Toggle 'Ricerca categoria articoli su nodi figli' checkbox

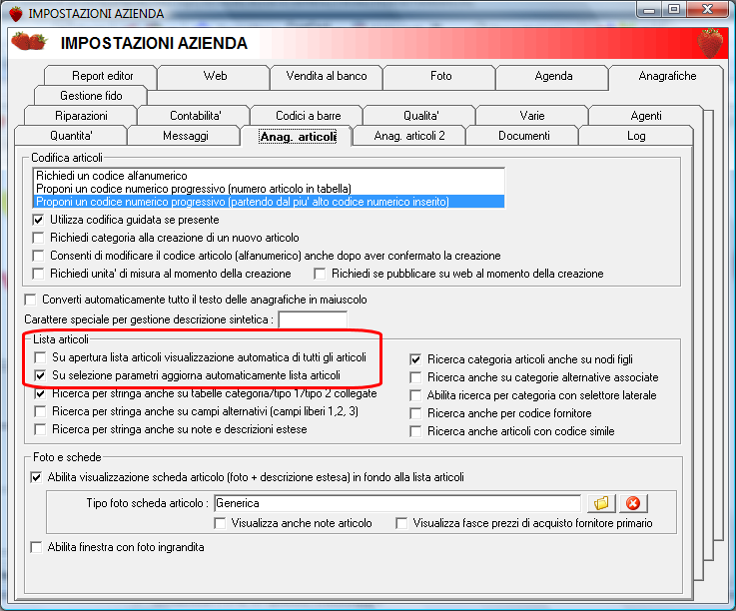(x=415, y=359)
